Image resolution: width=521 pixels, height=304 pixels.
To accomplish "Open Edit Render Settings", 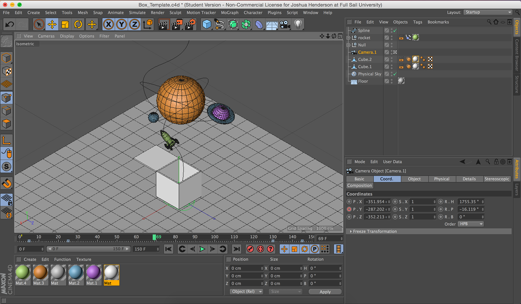I will click(190, 24).
